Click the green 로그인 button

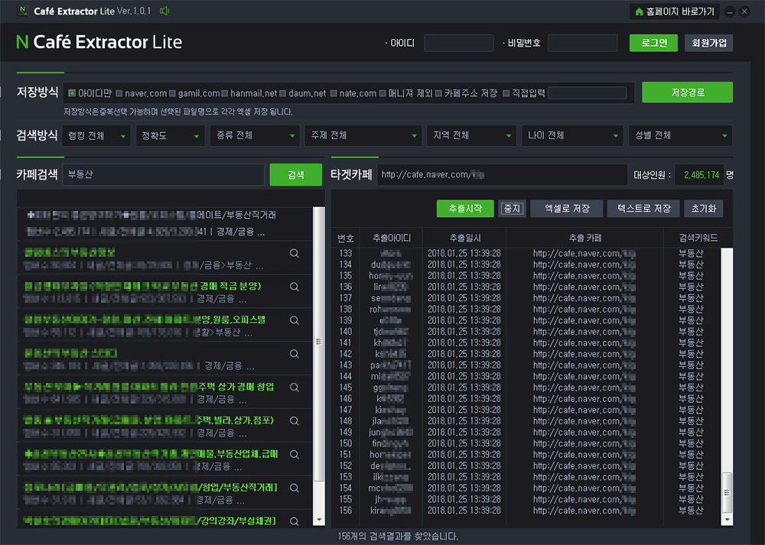[x=654, y=43]
